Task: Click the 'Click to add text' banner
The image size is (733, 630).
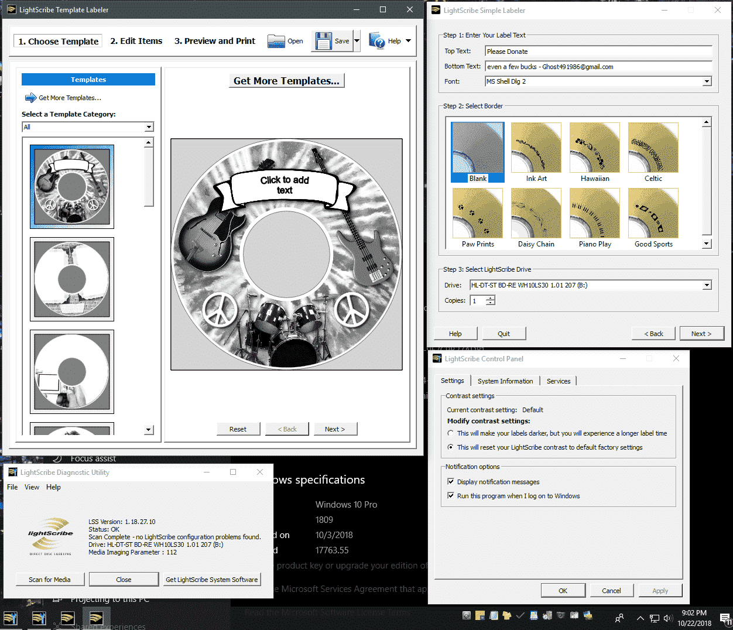Action: click(x=285, y=185)
